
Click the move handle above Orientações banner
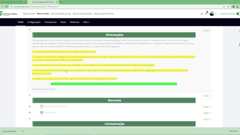(x=30, y=30)
